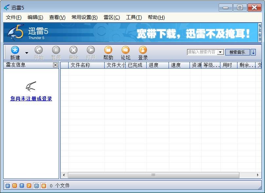Open the search content combo box arrow
This screenshot has width=265, height=193.
(x=220, y=52)
